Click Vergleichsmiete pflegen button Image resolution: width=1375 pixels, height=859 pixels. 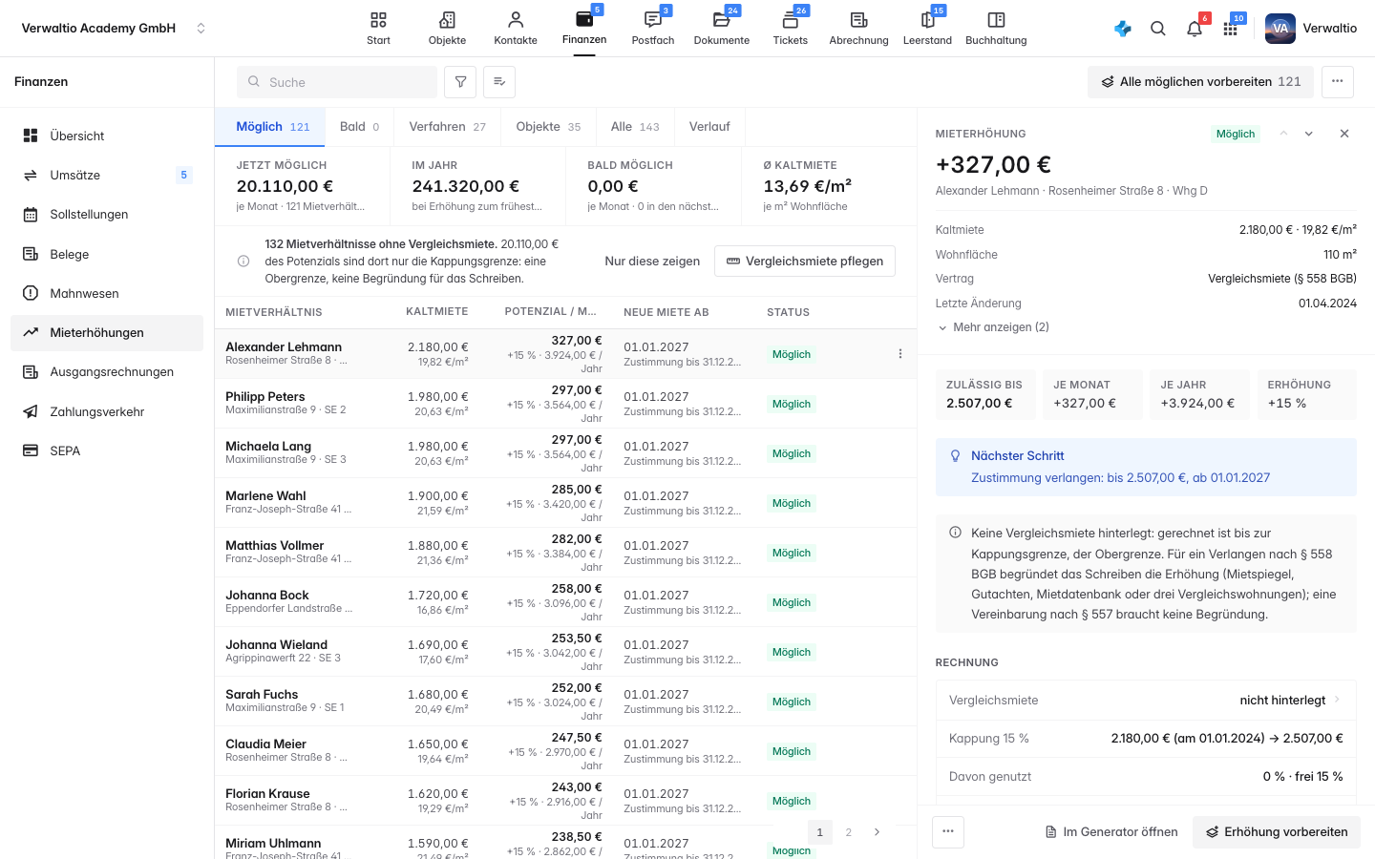(805, 262)
